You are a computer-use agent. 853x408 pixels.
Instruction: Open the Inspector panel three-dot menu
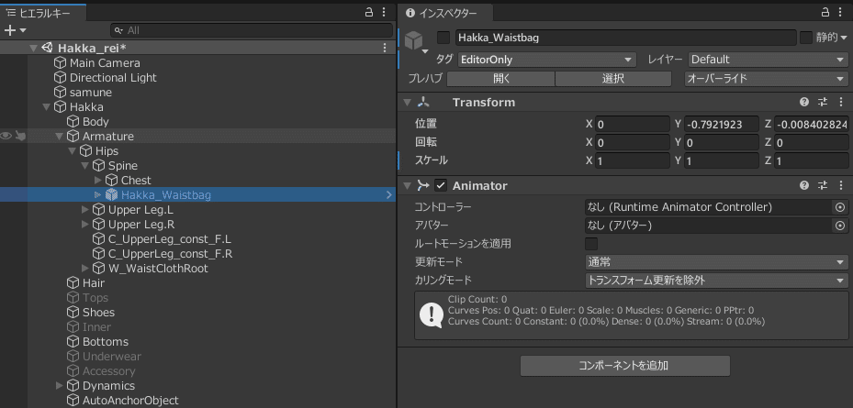[840, 13]
